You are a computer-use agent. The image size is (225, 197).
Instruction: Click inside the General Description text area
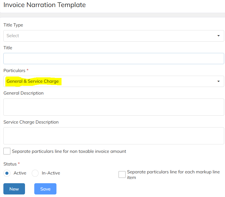(x=114, y=107)
